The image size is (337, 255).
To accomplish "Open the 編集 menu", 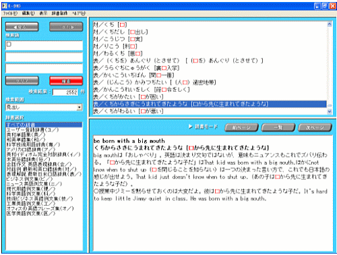I will tap(28, 13).
